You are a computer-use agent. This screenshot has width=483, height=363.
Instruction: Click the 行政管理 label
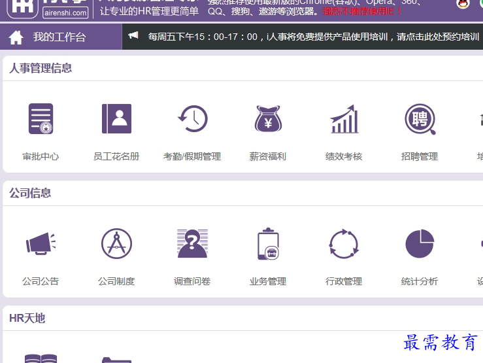344,281
